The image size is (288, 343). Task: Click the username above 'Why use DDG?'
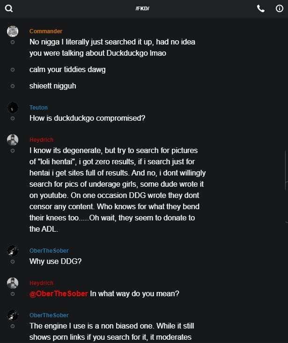49,251
